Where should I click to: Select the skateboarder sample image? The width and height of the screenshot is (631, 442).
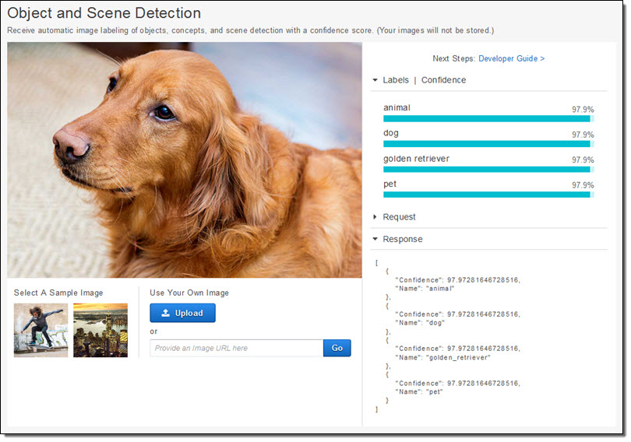41,330
